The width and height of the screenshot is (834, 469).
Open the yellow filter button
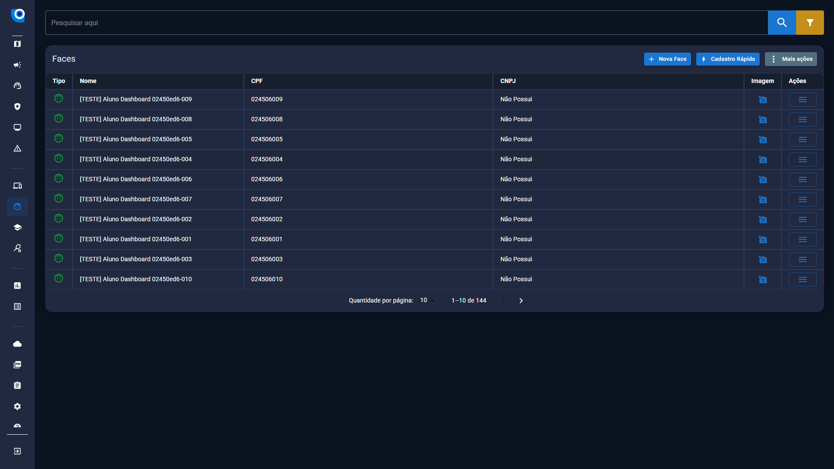click(x=810, y=23)
